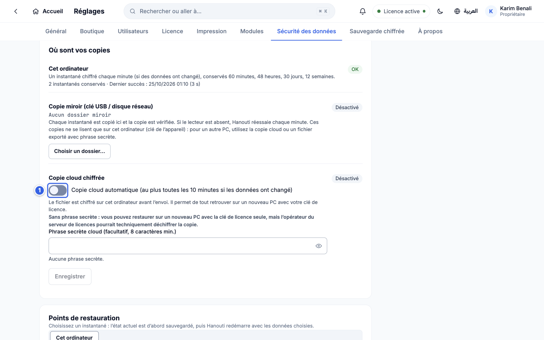544x340 pixels.
Task: Switch to the 'À propos' tab
Action: [430, 31]
